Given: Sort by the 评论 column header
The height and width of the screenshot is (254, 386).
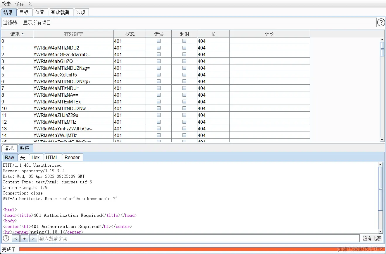Looking at the screenshot, I should coord(270,34).
